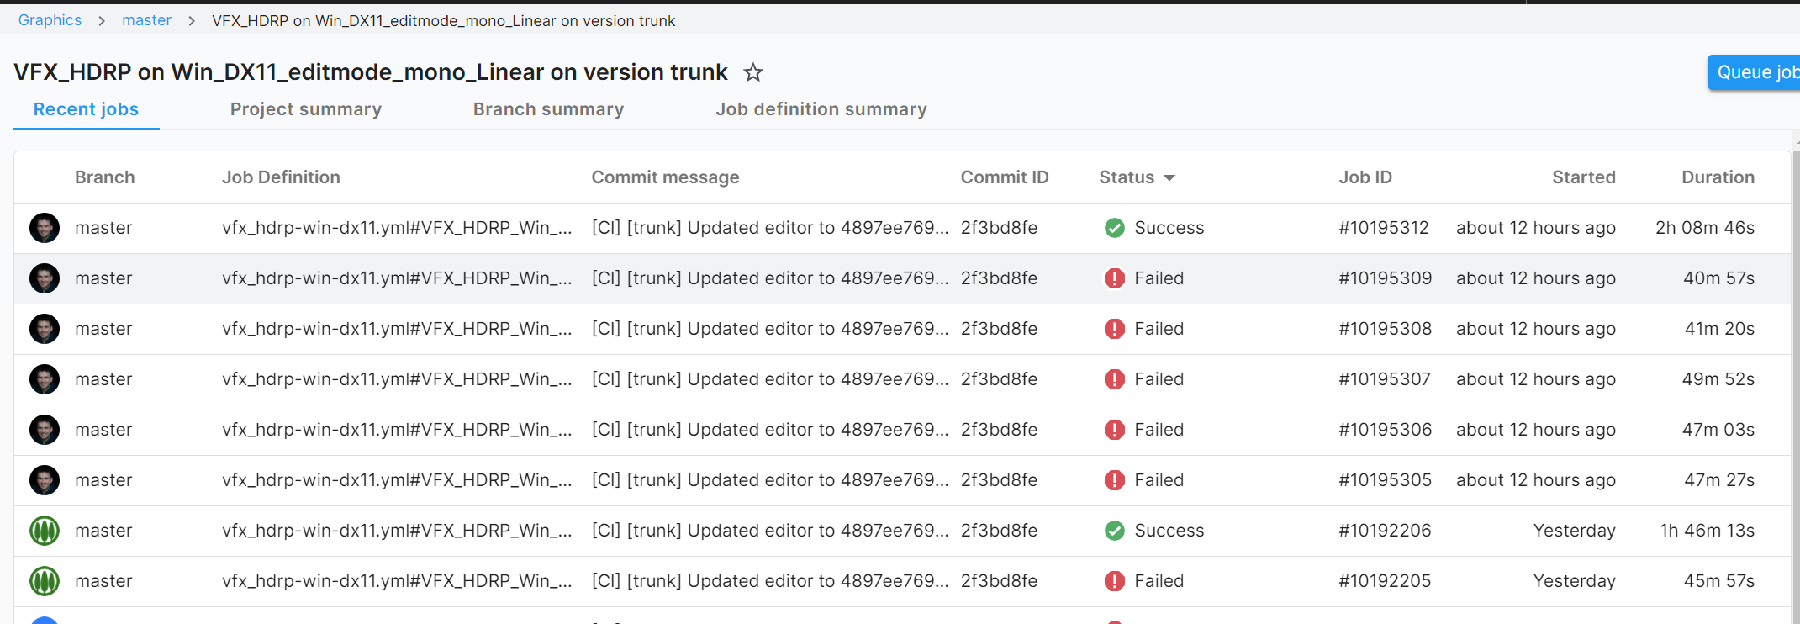
Task: Click Yesterday in job #10192206 row
Action: (x=1575, y=531)
